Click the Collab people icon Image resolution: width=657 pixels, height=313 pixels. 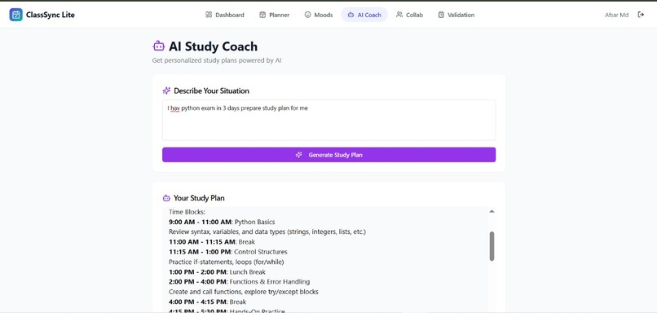pyautogui.click(x=399, y=15)
